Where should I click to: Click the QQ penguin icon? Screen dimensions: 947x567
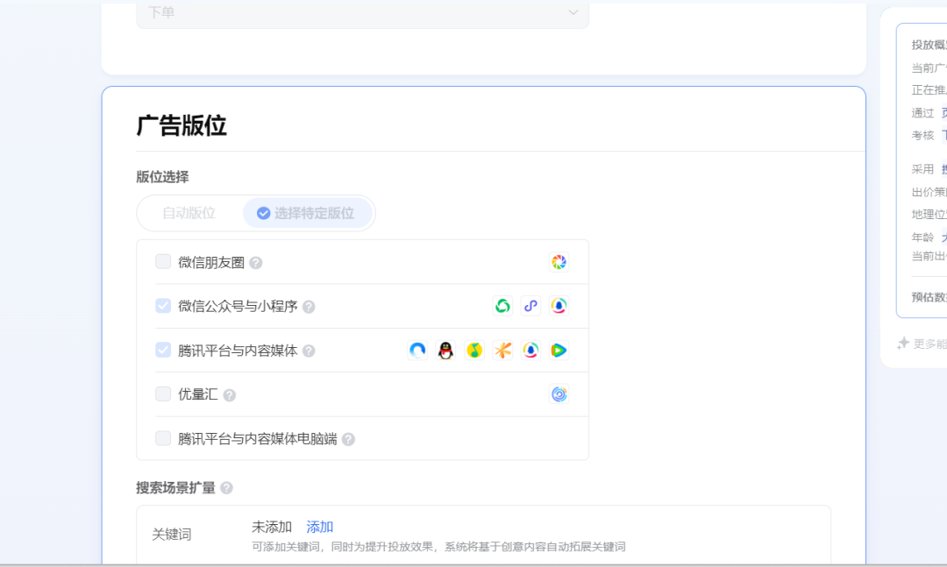click(x=446, y=351)
